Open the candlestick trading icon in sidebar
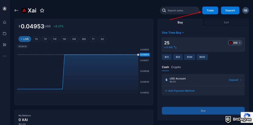Image resolution: width=253 pixels, height=125 pixels. click(x=5, y=45)
